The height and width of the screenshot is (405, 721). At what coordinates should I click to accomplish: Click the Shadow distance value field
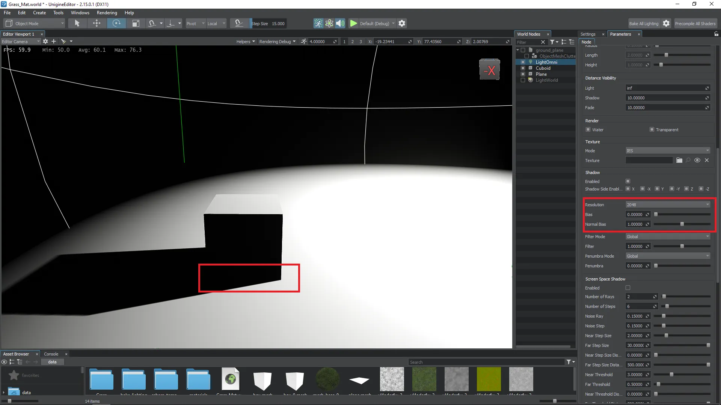tap(668, 97)
